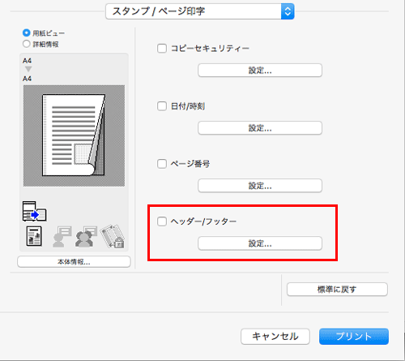The height and width of the screenshot is (361, 405).
Task: Open the スタンプ / ページ印字 dropdown menu
Action: click(x=200, y=11)
